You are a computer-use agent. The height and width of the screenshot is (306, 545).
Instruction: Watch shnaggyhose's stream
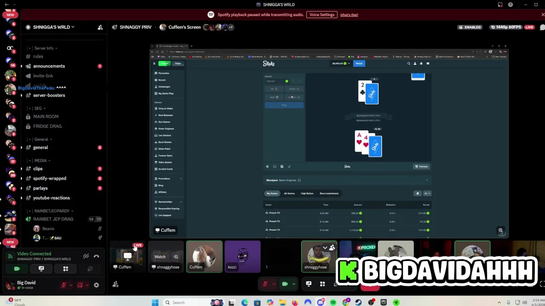point(160,257)
